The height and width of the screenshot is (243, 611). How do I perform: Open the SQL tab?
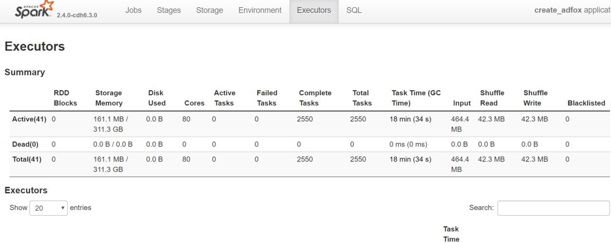354,10
